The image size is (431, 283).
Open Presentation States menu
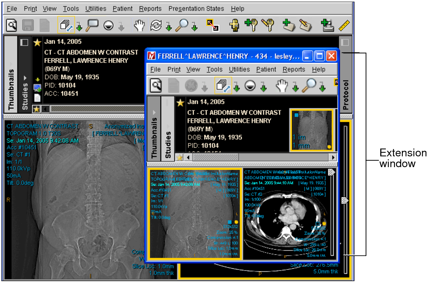coord(196,8)
